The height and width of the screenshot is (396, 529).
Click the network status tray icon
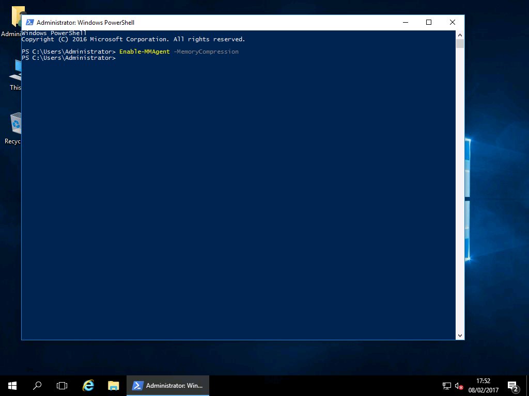(x=447, y=386)
